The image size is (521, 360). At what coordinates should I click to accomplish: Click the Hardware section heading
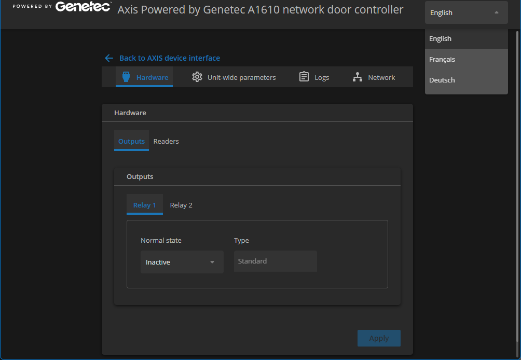tap(130, 113)
